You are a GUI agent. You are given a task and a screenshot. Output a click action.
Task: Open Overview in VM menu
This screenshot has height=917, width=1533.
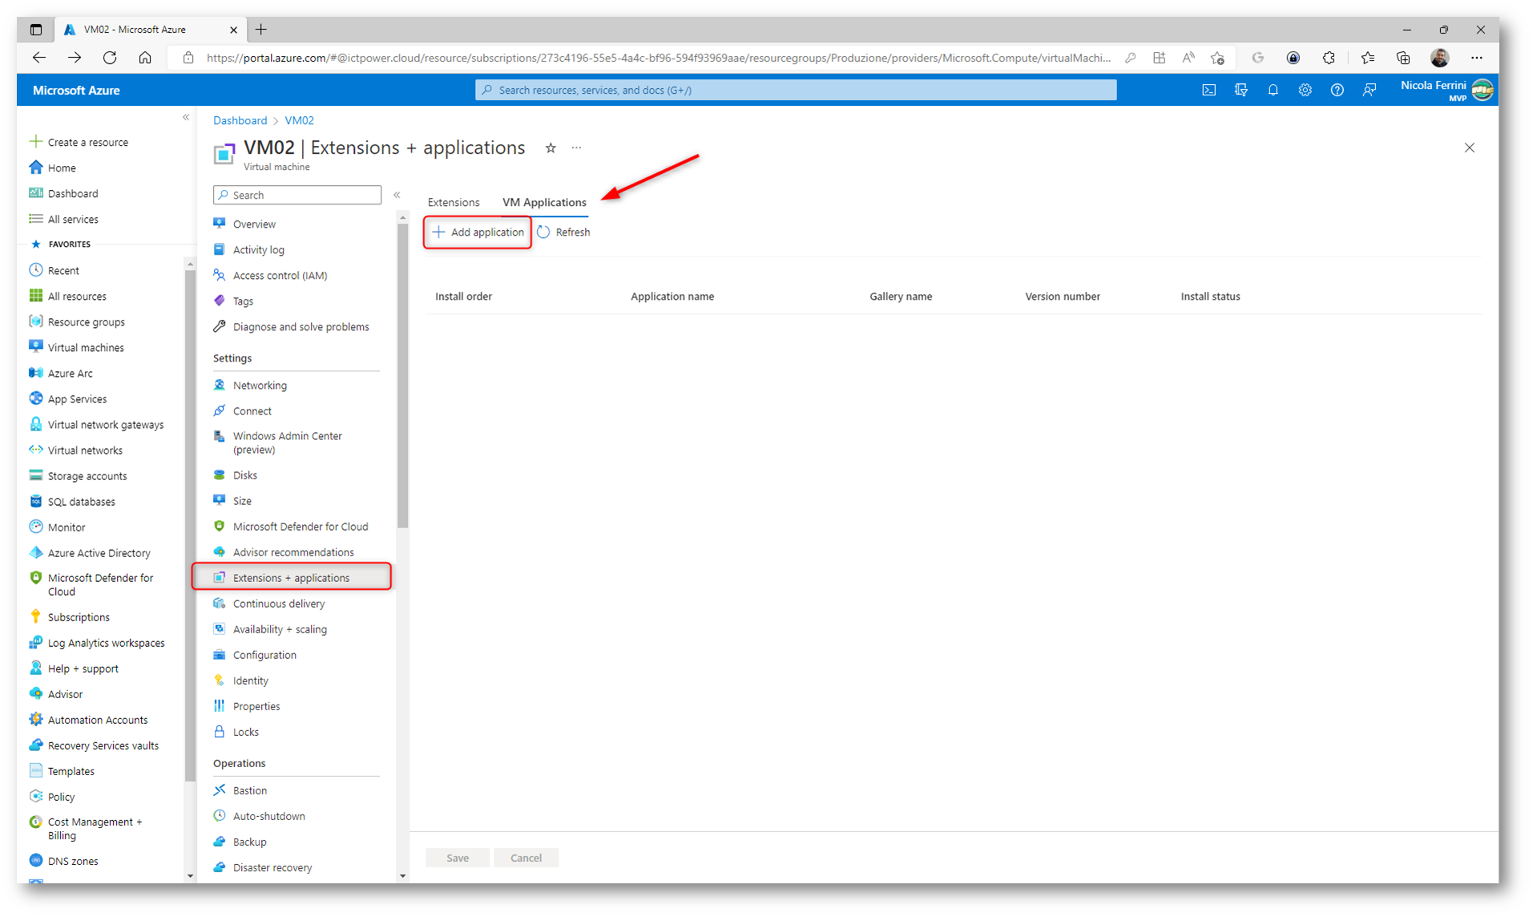pyautogui.click(x=254, y=224)
